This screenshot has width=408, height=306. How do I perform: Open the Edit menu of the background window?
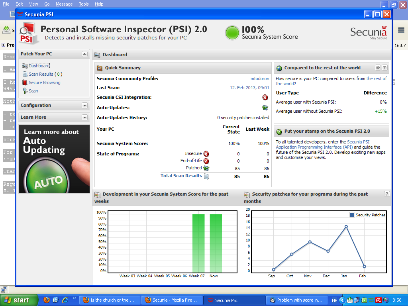pyautogui.click(x=19, y=4)
